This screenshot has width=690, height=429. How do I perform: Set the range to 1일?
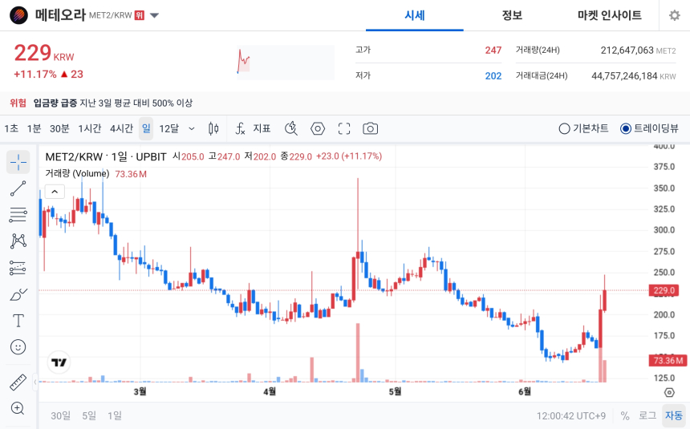coord(115,415)
